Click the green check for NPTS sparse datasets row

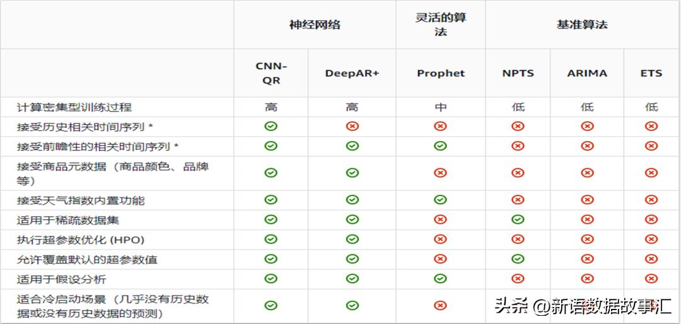tap(518, 219)
